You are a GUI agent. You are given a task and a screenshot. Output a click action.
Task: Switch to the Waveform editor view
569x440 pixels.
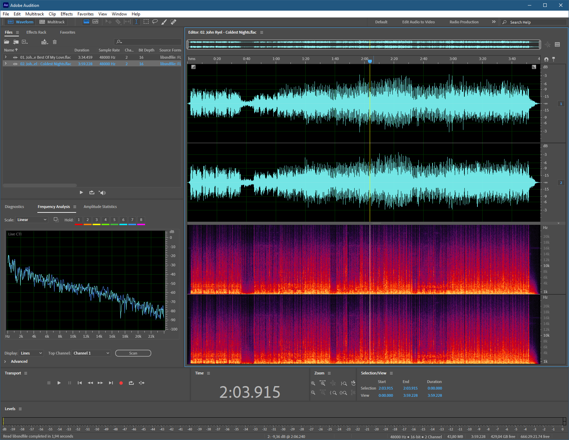pos(21,22)
